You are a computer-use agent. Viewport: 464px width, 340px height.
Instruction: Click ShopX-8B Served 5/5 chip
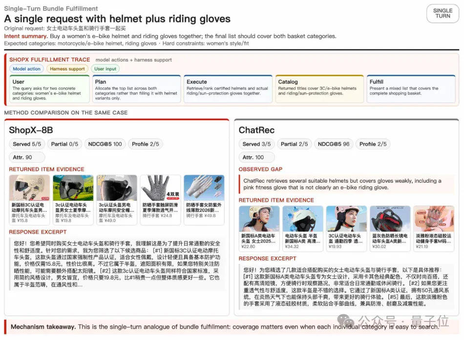pos(27,144)
